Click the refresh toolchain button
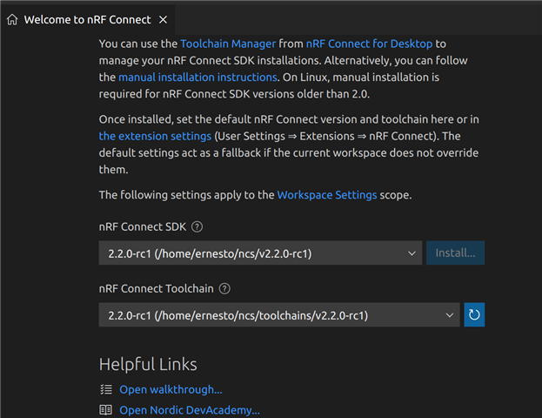 coord(474,315)
